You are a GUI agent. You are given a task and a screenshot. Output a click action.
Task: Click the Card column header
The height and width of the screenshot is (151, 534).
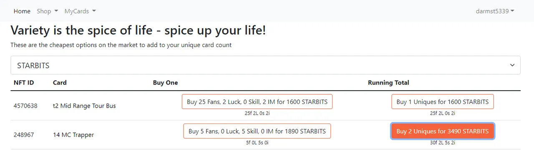coord(60,82)
